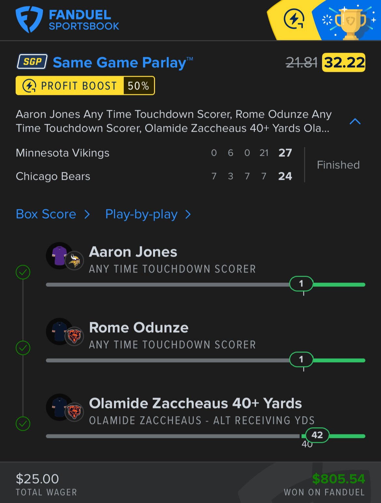This screenshot has width=381, height=503.
Task: Tap the boosted 32.22 odds badge
Action: click(344, 62)
